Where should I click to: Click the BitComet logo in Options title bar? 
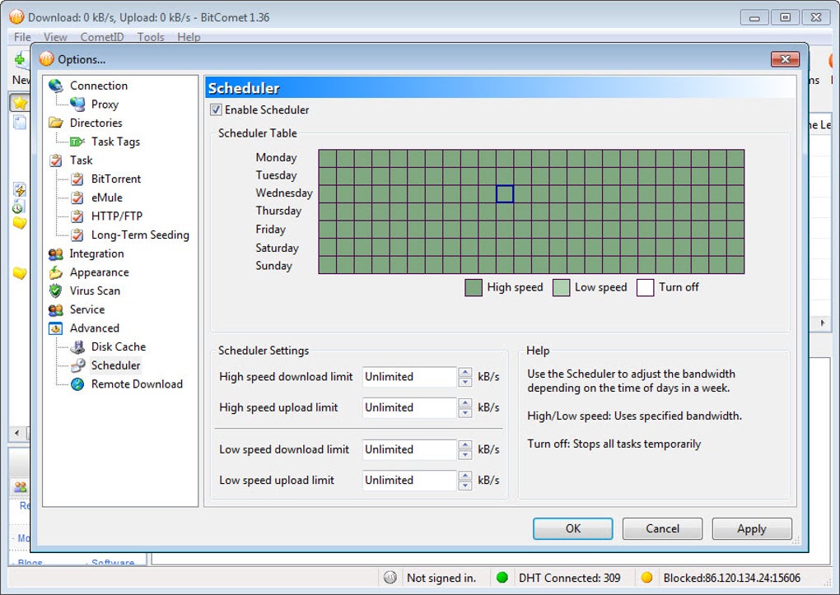click(47, 59)
